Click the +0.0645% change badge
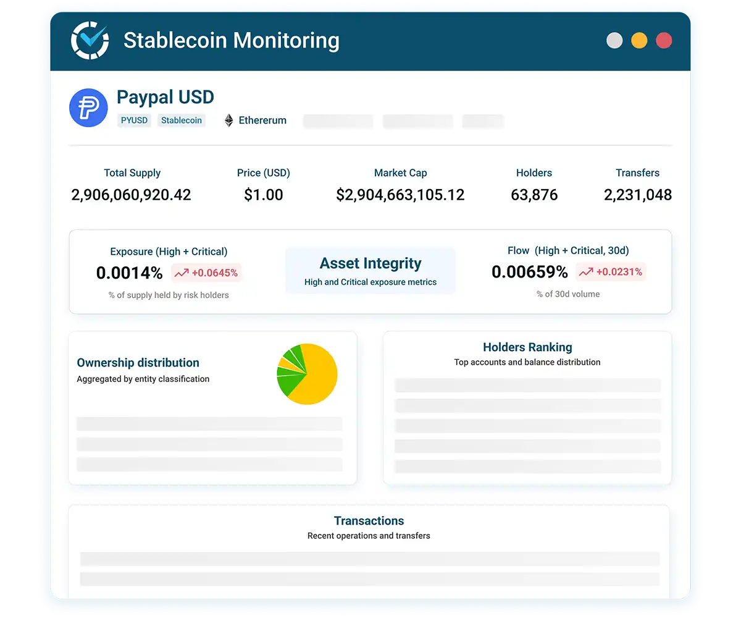The image size is (741, 618). tap(206, 273)
